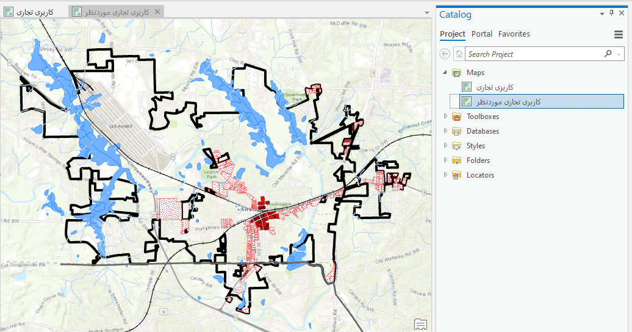The image size is (632, 332).
Task: Click the map attribution icon
Action: 420,323
